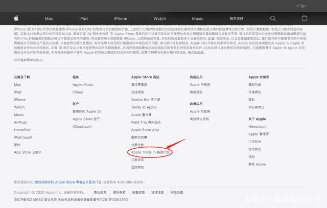This screenshot has width=327, height=208.
Task: Open the App Store 充值卡 link
Action: pos(28,152)
